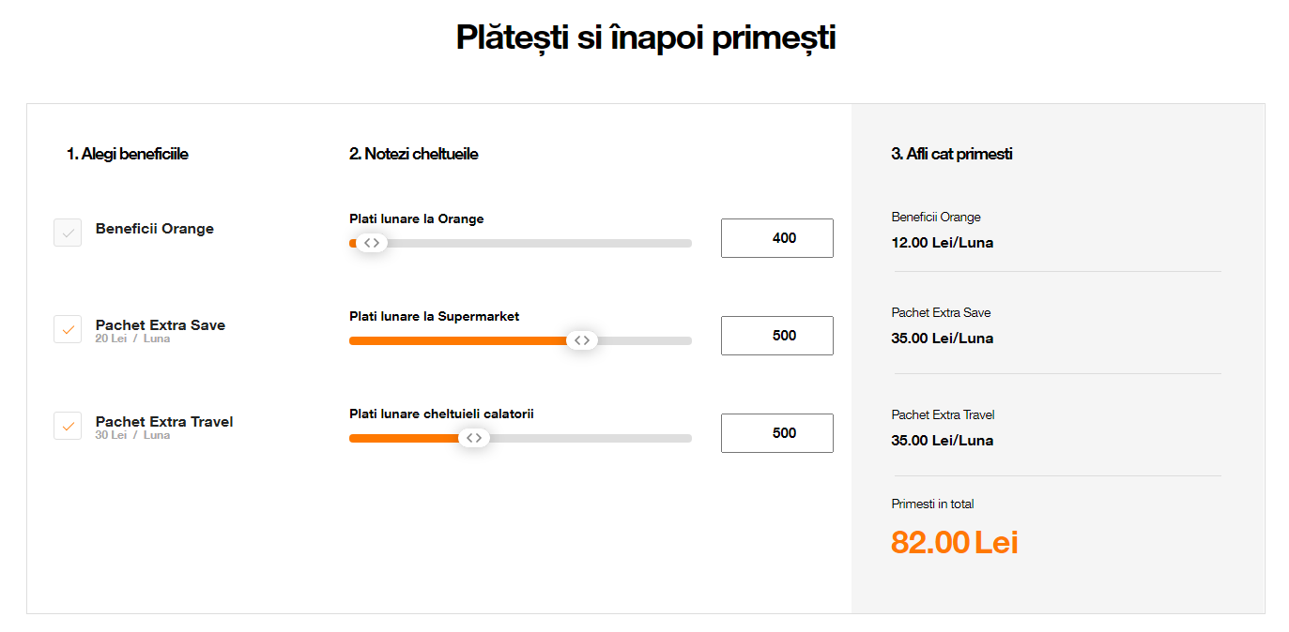Click the '20 Lei / Luna' price text

(x=132, y=339)
